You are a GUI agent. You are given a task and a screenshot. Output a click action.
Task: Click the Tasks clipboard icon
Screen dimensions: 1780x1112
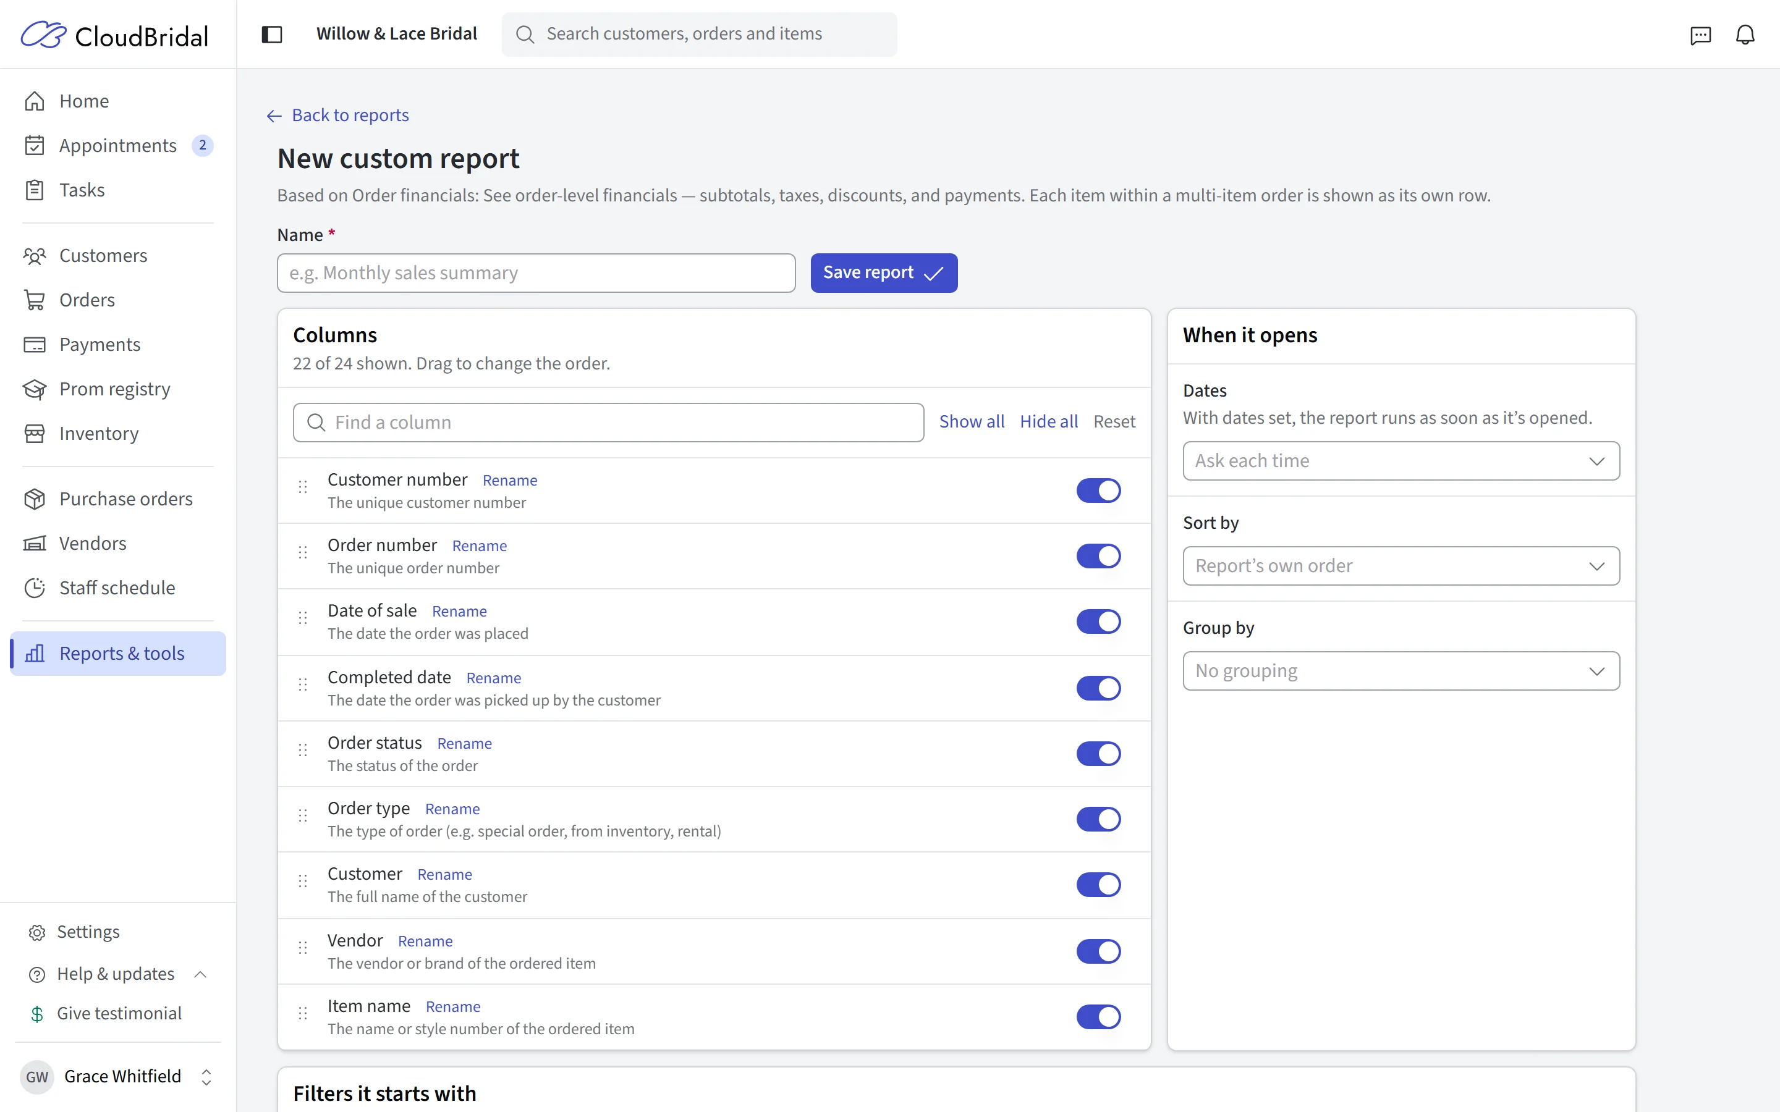(35, 190)
